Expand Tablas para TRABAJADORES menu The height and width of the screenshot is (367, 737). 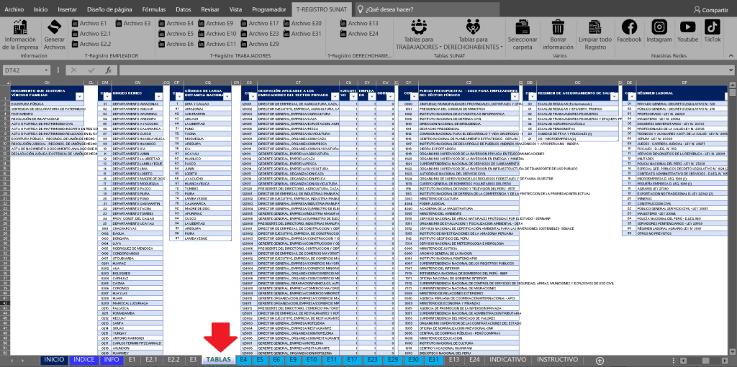pyautogui.click(x=418, y=34)
